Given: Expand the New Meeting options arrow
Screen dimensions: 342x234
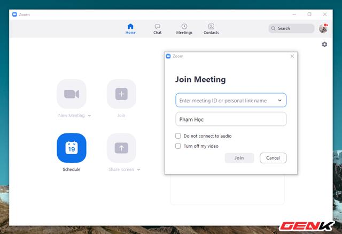Looking at the screenshot, I should pyautogui.click(x=89, y=116).
